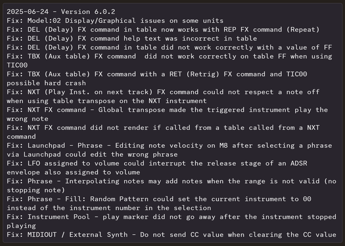Image resolution: width=345 pixels, height=246 pixels.
Task: Click the Instrument Pool play marker fix line
Action: point(167,215)
